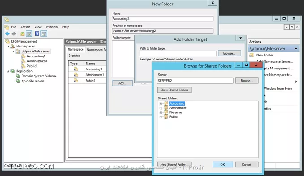Click the Show Shared Folders button
Screen dimensions: 304x176
(x=174, y=90)
